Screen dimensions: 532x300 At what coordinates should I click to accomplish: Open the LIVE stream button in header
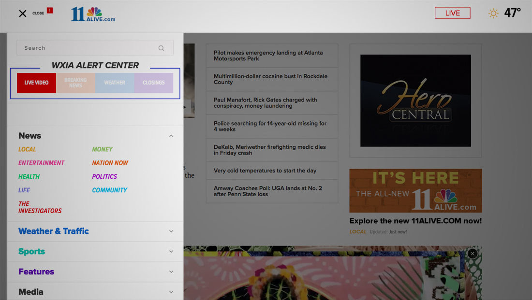pyautogui.click(x=453, y=13)
